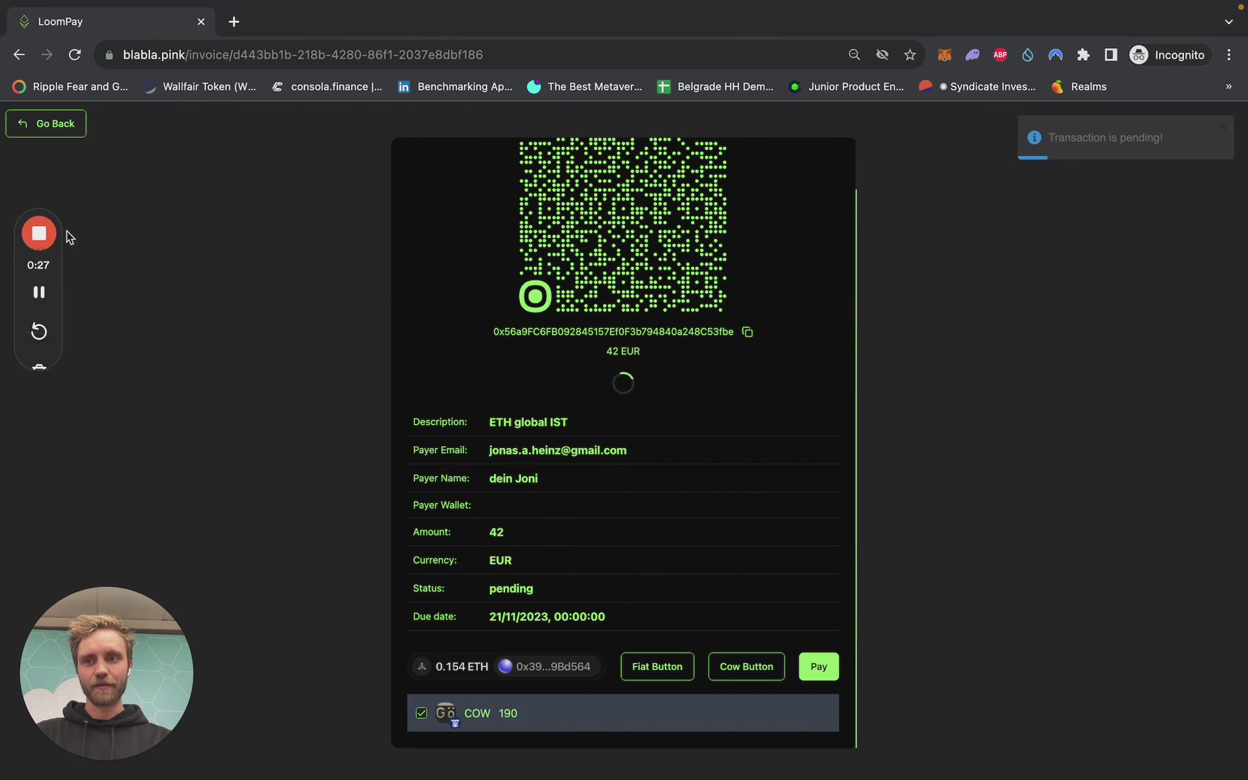Open the consola.finance bookmark
Image resolution: width=1248 pixels, height=780 pixels.
pos(327,87)
